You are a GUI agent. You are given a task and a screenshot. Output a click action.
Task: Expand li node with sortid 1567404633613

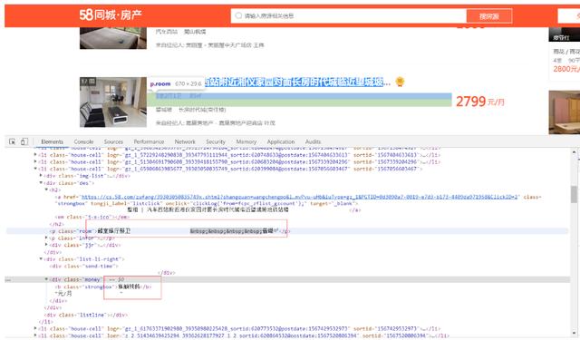[x=35, y=155]
